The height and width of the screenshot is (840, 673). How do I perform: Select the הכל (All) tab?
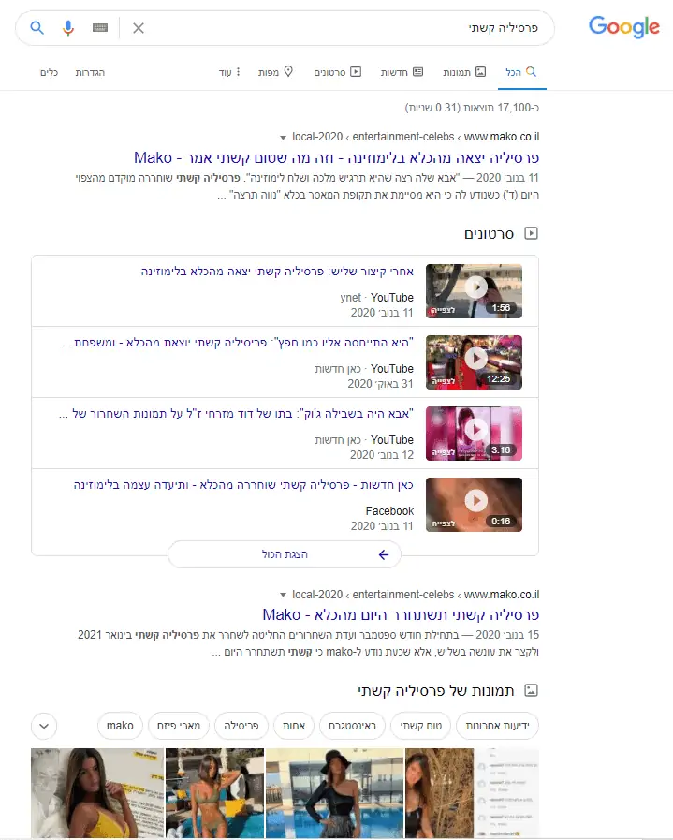tap(520, 72)
